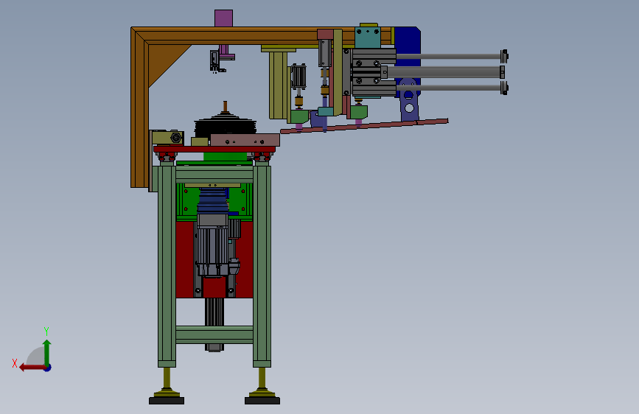Image resolution: width=639 pixels, height=414 pixels.
Task: Click the blue Z axis dot of the triad
Action: 48,368
